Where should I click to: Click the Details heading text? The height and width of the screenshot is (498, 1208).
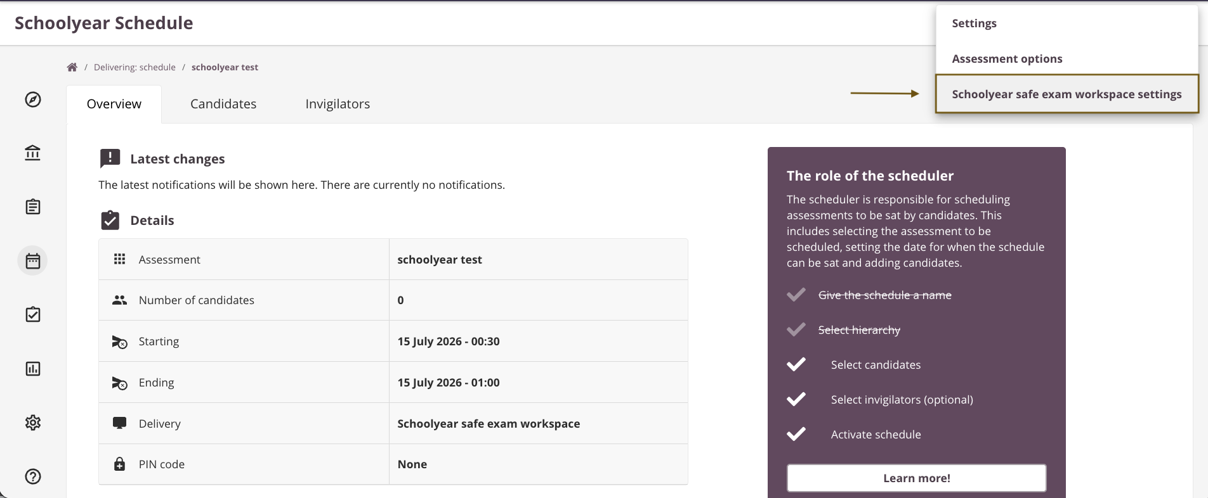152,220
